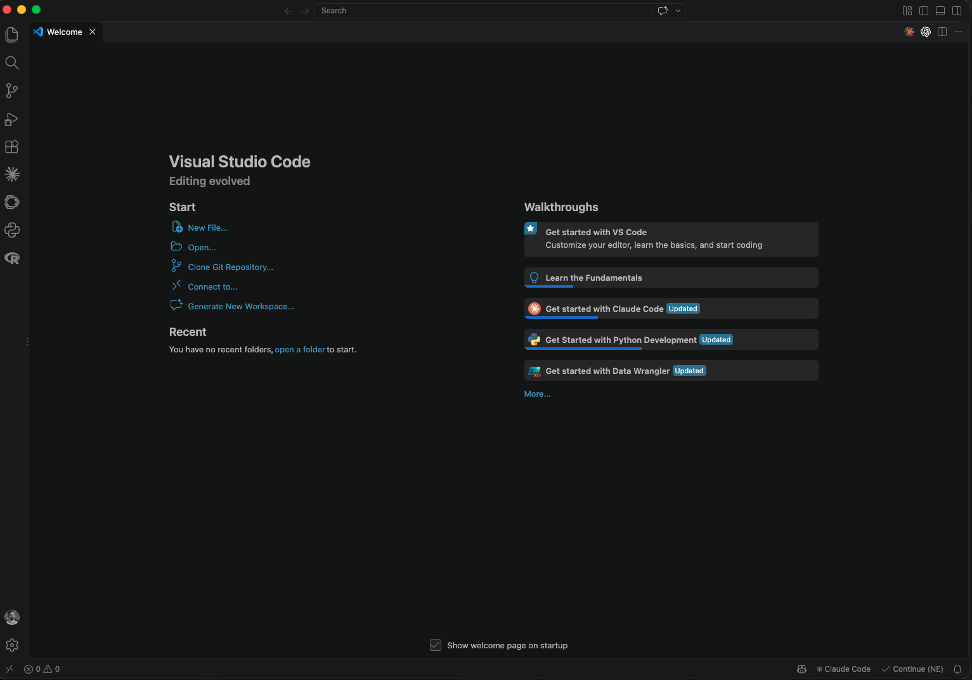
Task: Expand the chat dropdown arrow next to search
Action: (678, 11)
